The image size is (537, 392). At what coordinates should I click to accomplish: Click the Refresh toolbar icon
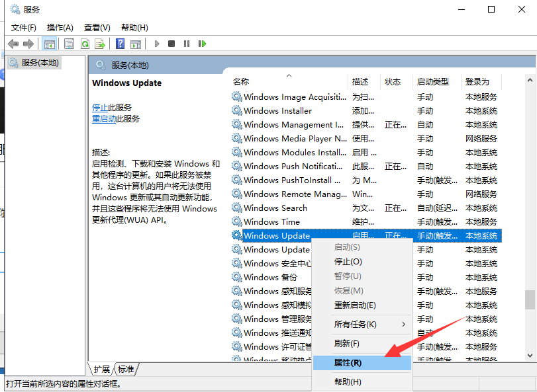coord(85,43)
